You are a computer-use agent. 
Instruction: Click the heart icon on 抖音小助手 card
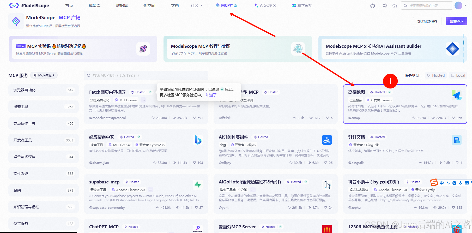point(453,208)
